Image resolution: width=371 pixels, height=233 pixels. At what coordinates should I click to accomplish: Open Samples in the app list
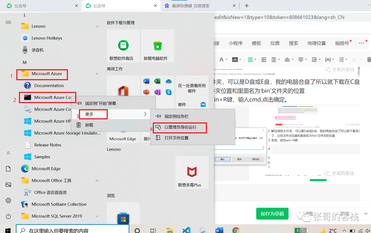37,157
